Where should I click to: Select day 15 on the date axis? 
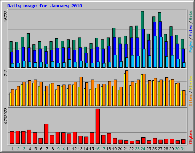point(91,149)
